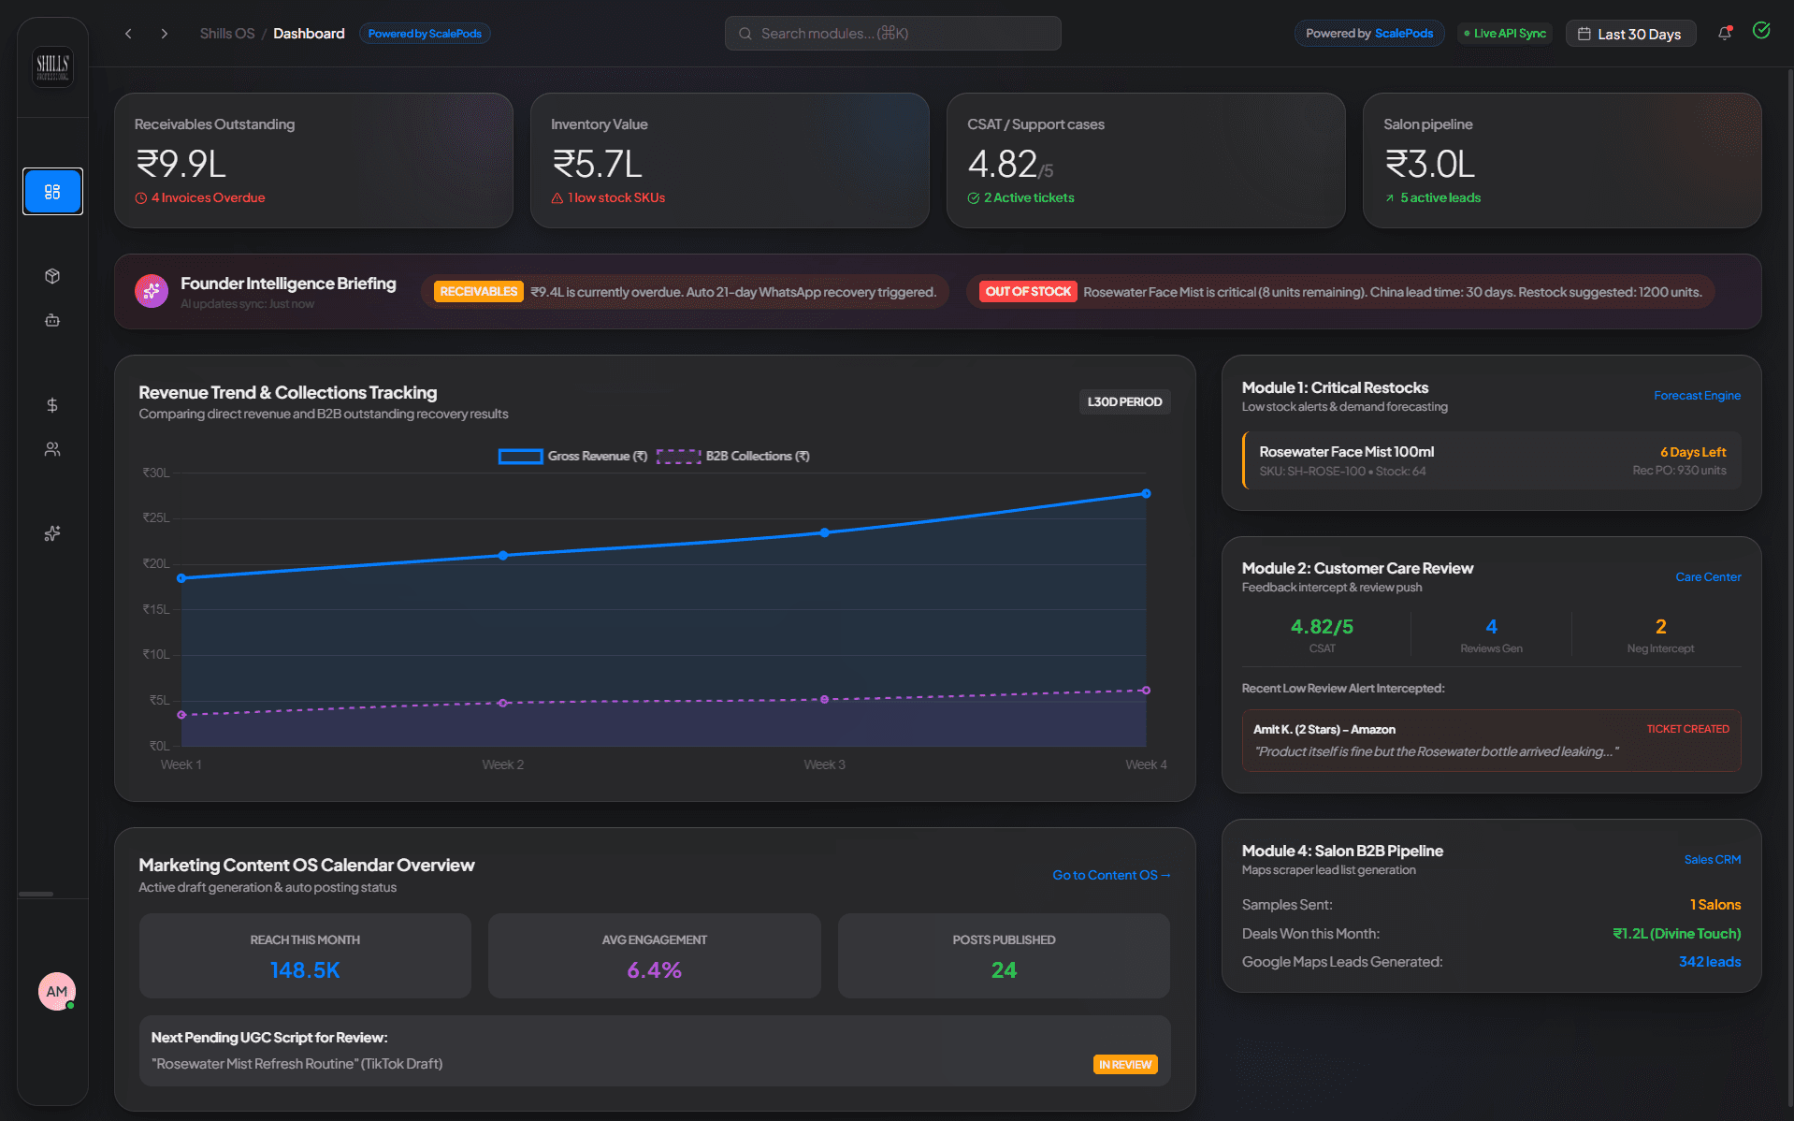This screenshot has width=1794, height=1121.
Task: Click the warning triangle beside low stock SKUs
Action: (x=557, y=198)
